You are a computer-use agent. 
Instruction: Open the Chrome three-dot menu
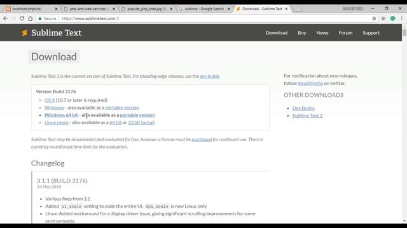click(401, 18)
